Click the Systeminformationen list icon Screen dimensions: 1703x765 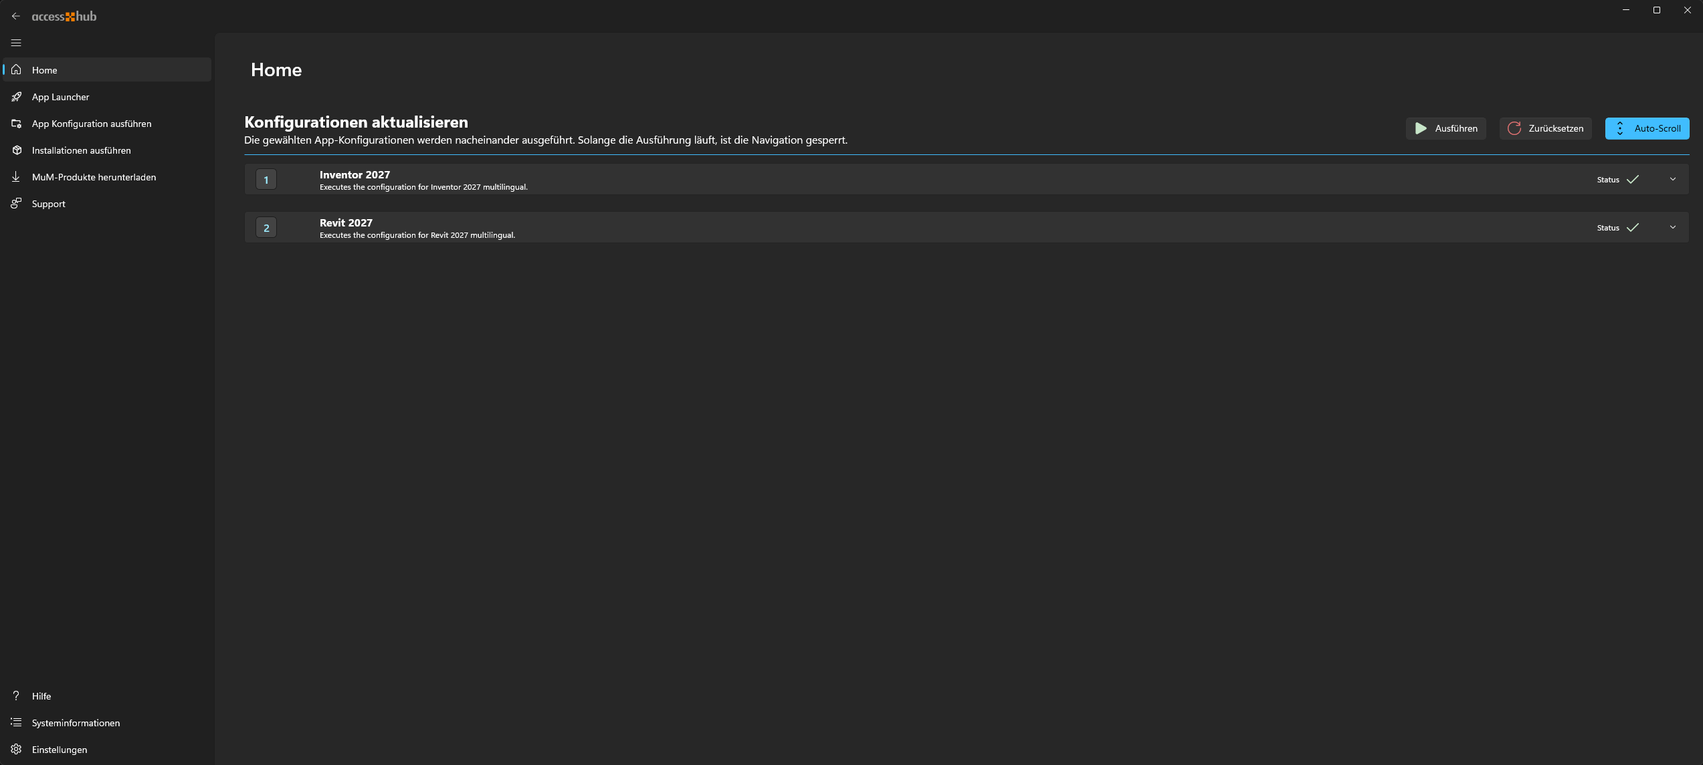coord(16,722)
